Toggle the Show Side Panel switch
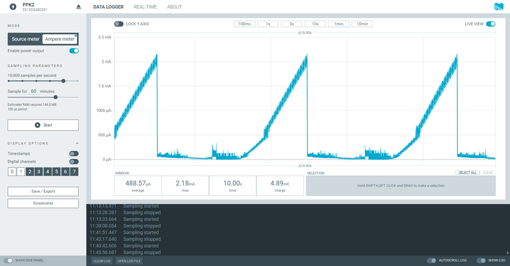This screenshot has height=266, width=510. [x=8, y=260]
